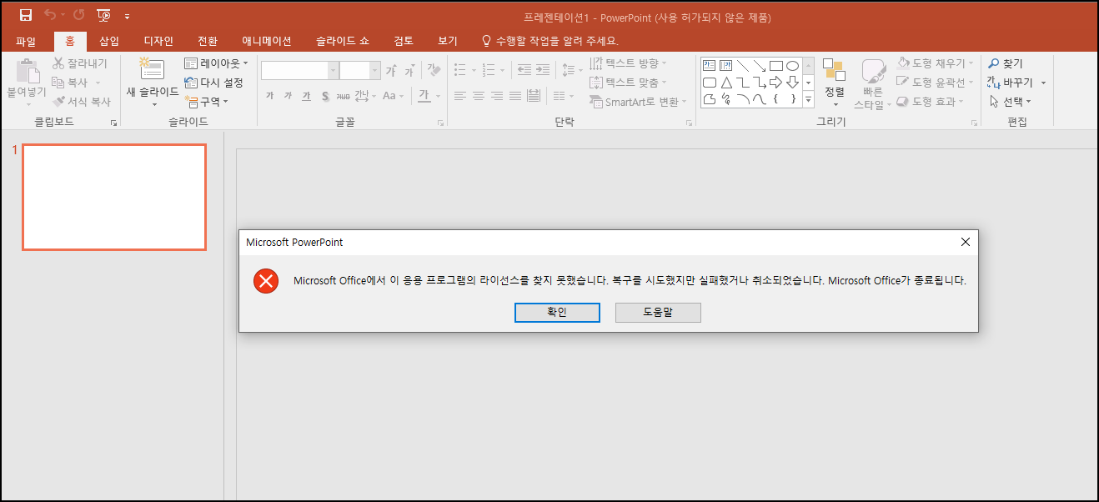Expand the 레이아웃 dropdown
The width and height of the screenshot is (1099, 502).
[216, 63]
